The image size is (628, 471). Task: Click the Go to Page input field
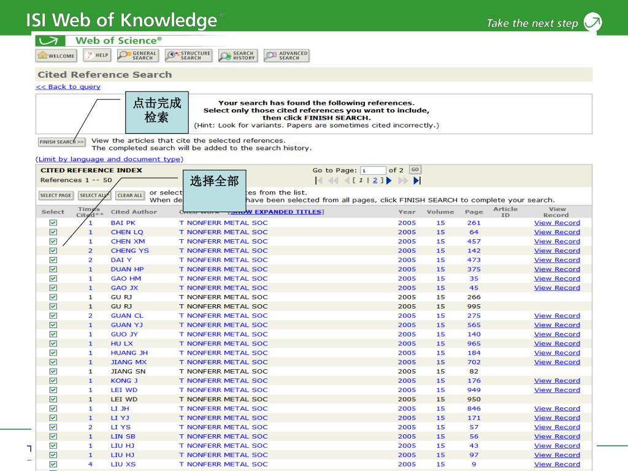tap(373, 170)
